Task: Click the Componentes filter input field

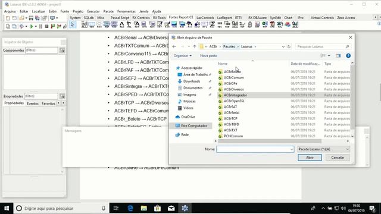Action: point(42,50)
